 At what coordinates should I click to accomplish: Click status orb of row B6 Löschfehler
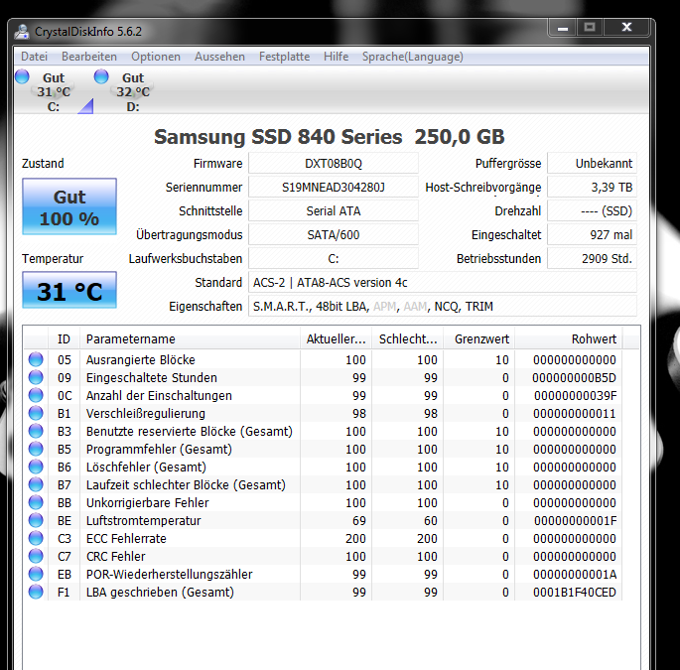tap(36, 467)
